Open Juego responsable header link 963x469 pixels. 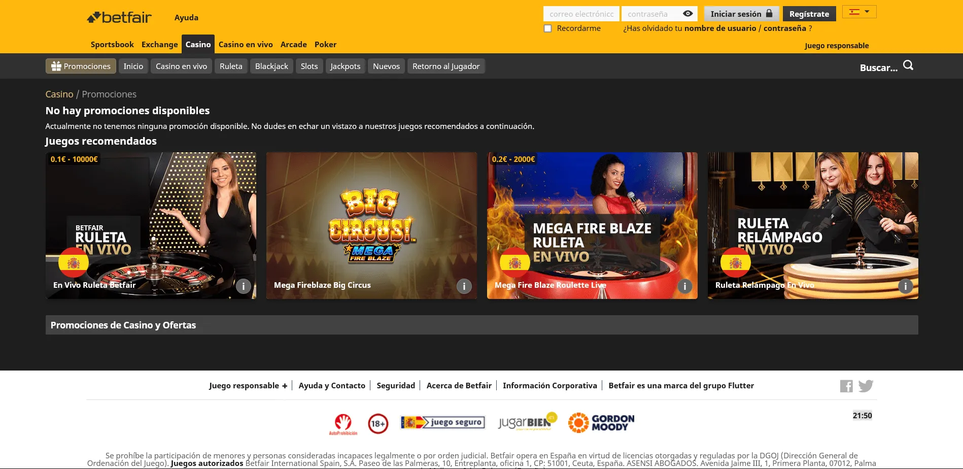837,46
